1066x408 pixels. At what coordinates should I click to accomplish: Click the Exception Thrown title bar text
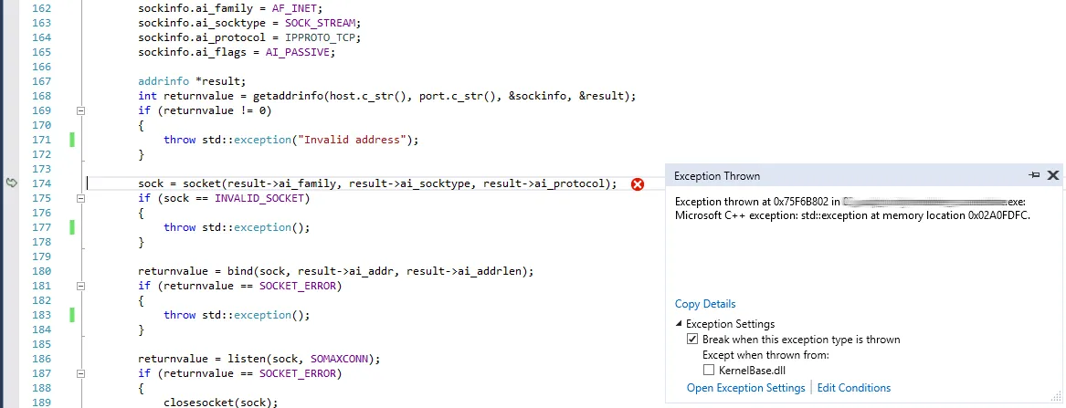pos(717,176)
